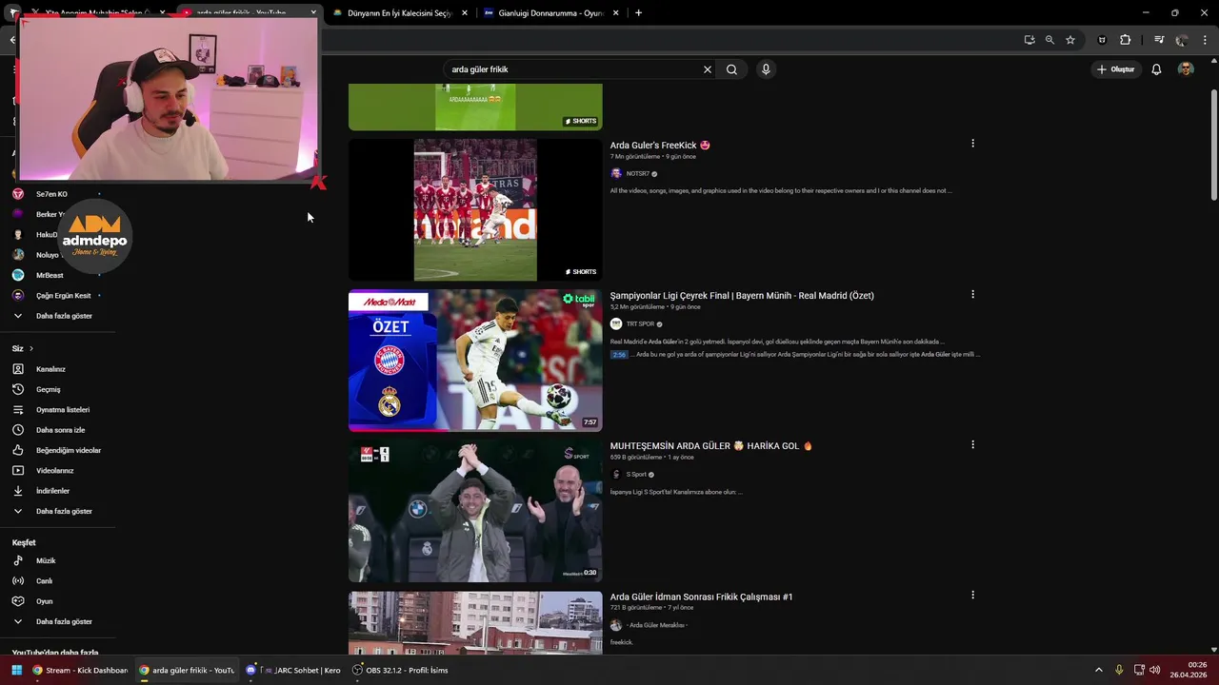Open the NOTSR7 channel link
The height and width of the screenshot is (685, 1219).
[637, 174]
